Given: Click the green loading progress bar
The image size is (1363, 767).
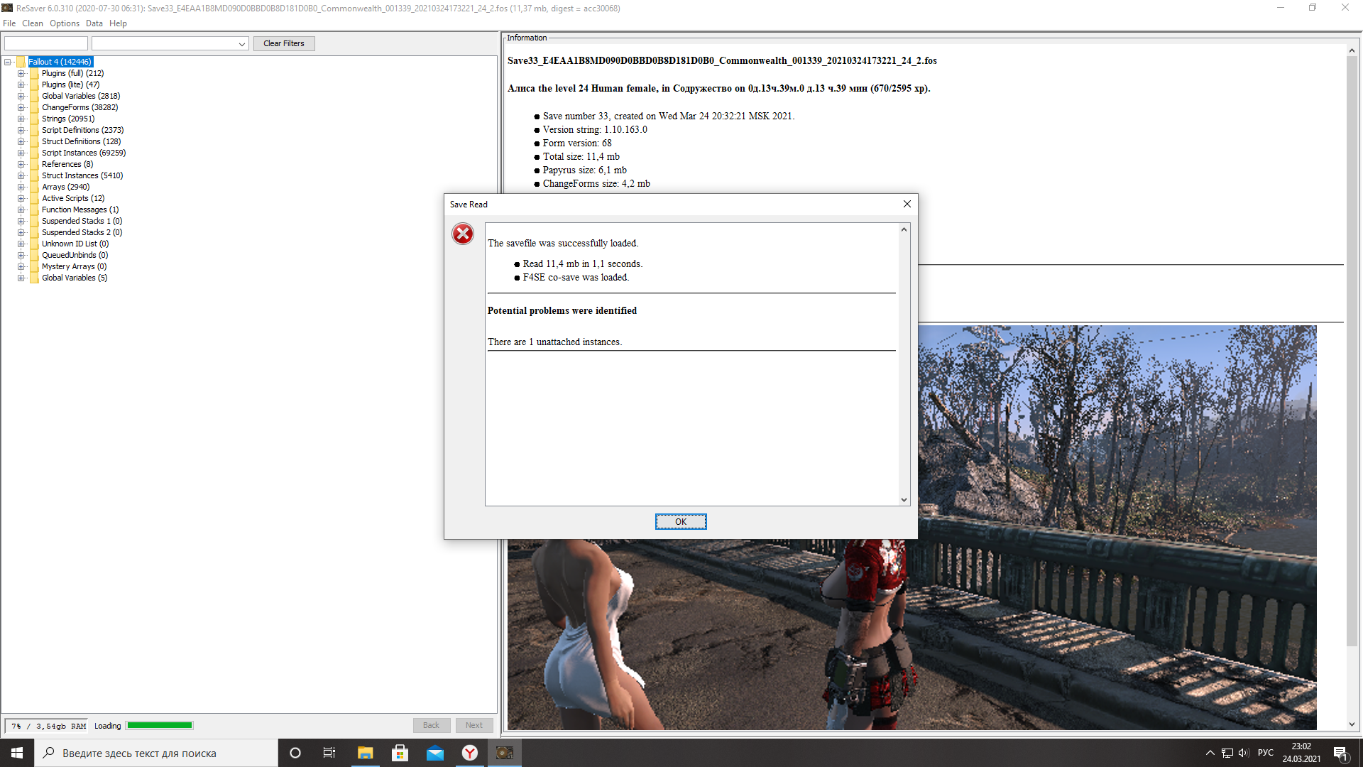Looking at the screenshot, I should tap(160, 725).
